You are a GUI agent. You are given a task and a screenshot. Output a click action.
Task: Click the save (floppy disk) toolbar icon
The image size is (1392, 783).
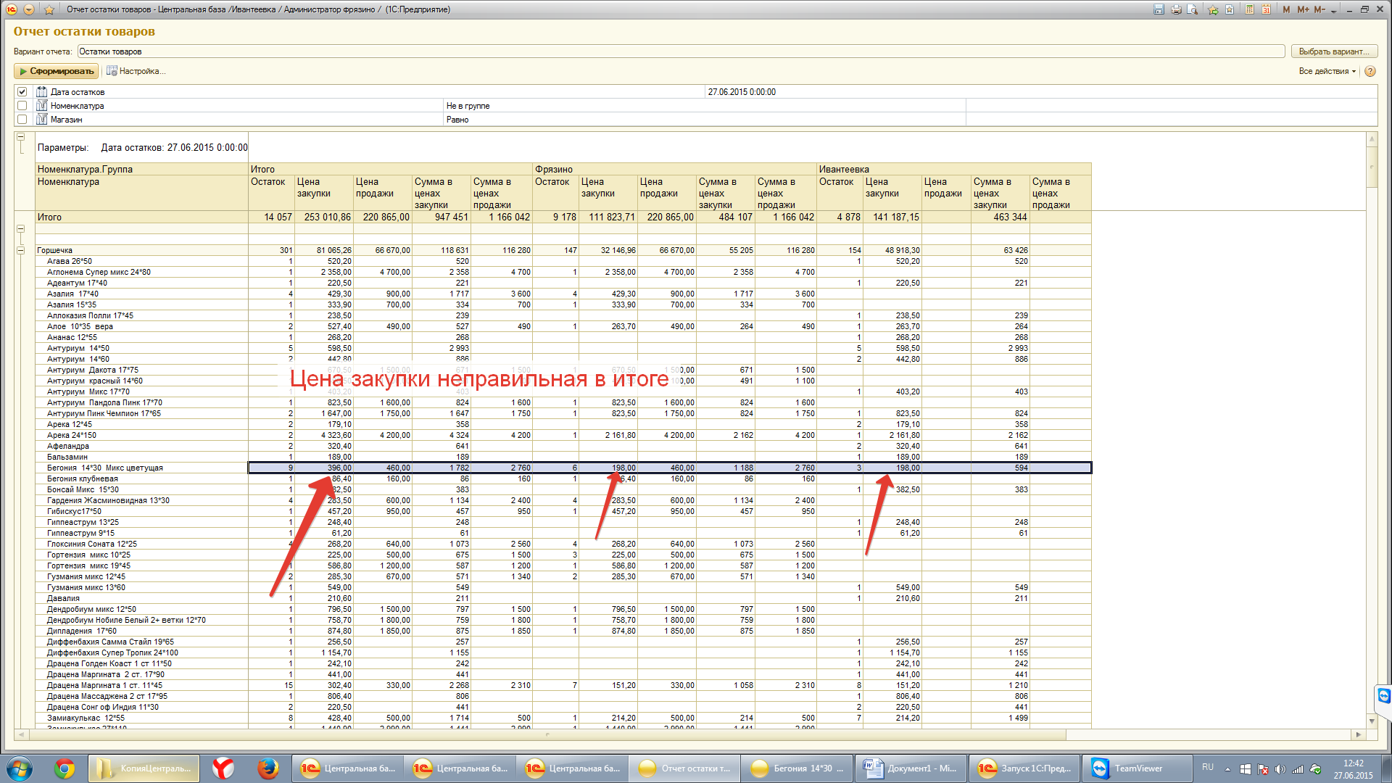click(1159, 9)
